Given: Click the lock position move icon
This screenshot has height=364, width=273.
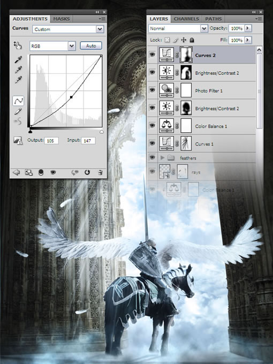Looking at the screenshot, I should (184, 40).
